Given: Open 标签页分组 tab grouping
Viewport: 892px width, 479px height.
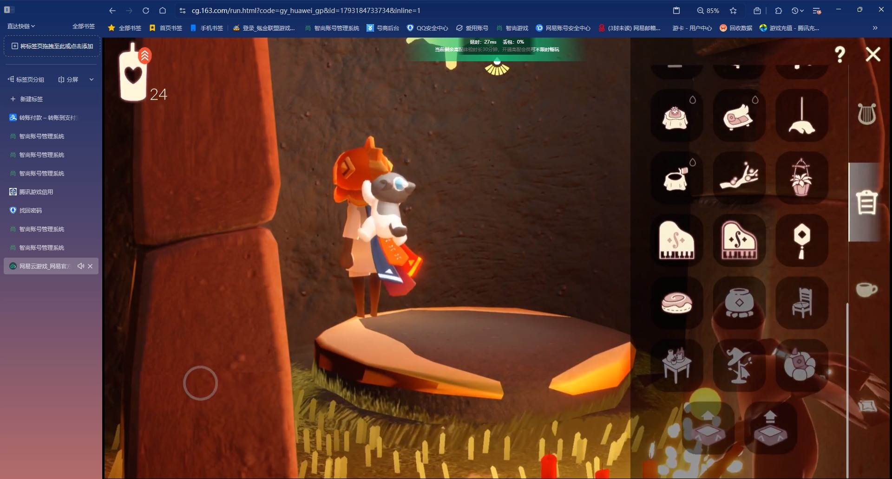Looking at the screenshot, I should click(26, 79).
